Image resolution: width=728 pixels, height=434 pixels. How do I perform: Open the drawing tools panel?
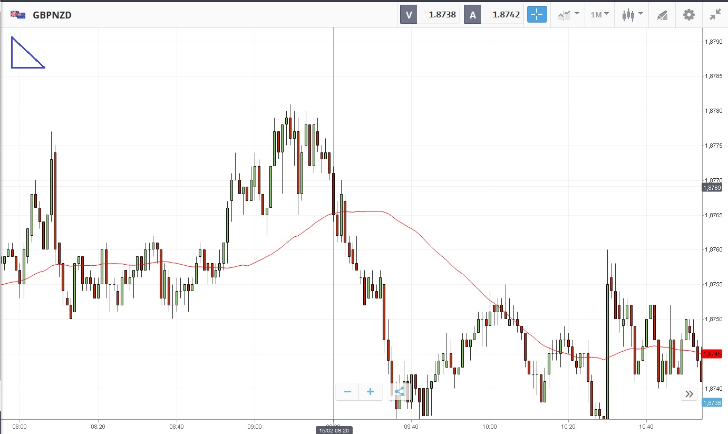coord(662,15)
